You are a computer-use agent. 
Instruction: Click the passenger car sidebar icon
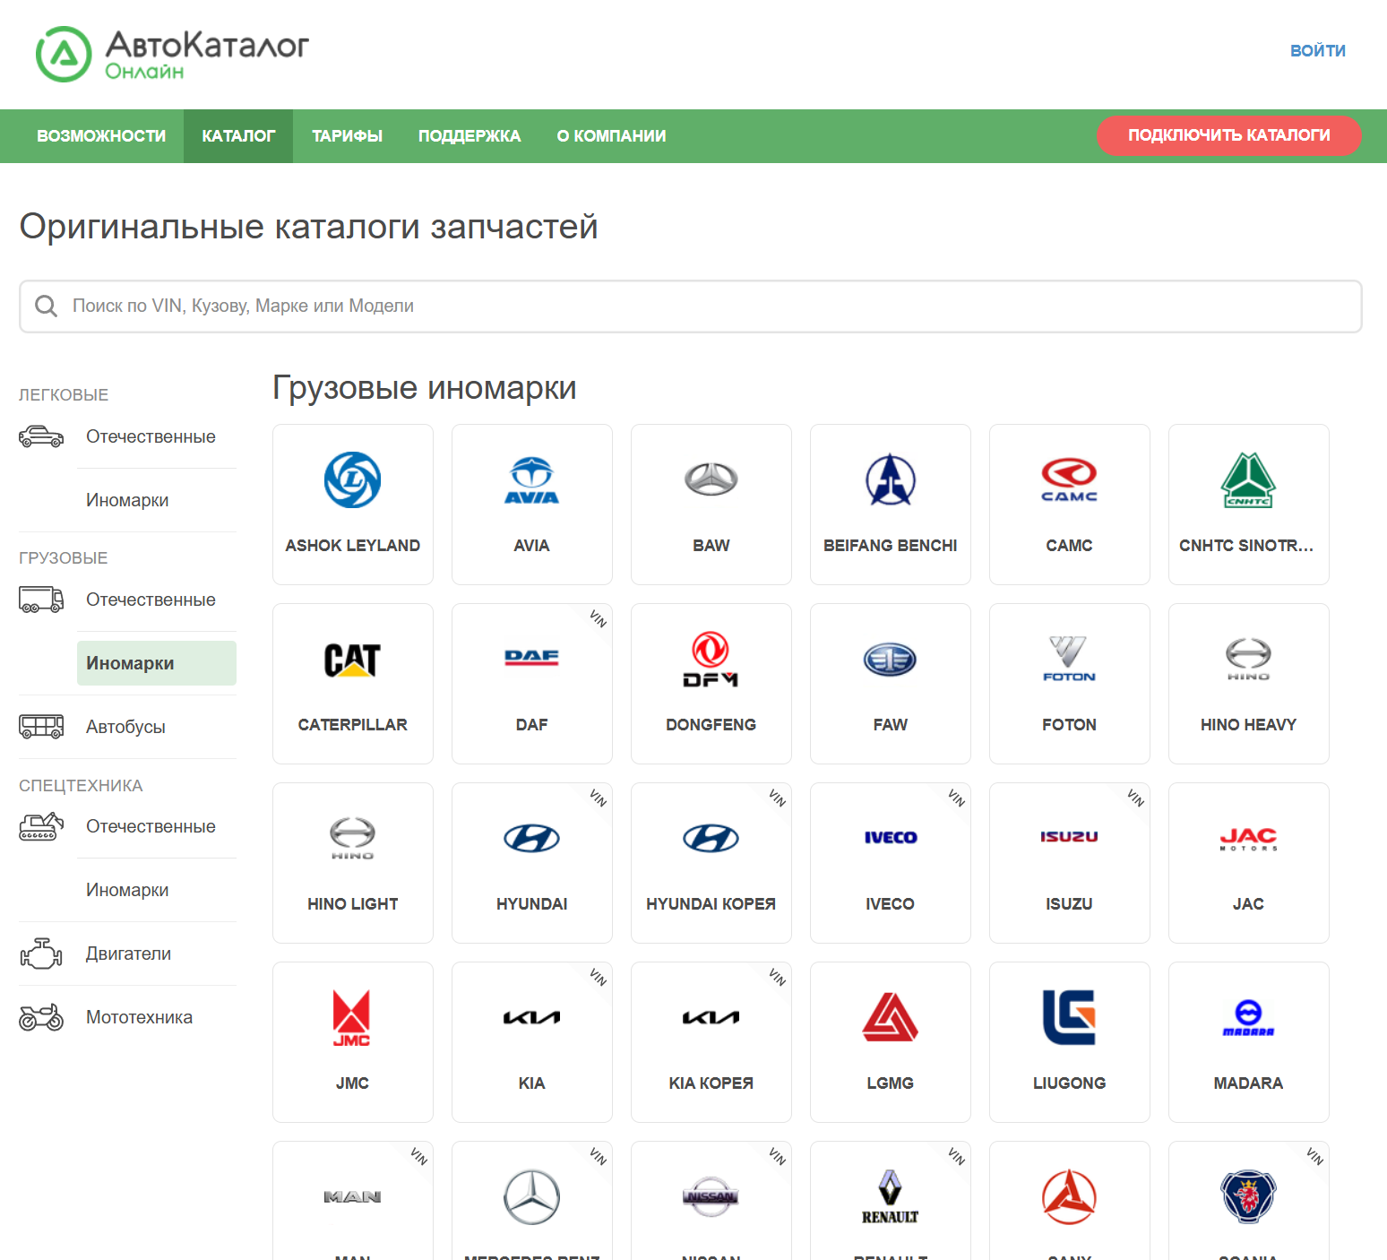click(x=41, y=436)
